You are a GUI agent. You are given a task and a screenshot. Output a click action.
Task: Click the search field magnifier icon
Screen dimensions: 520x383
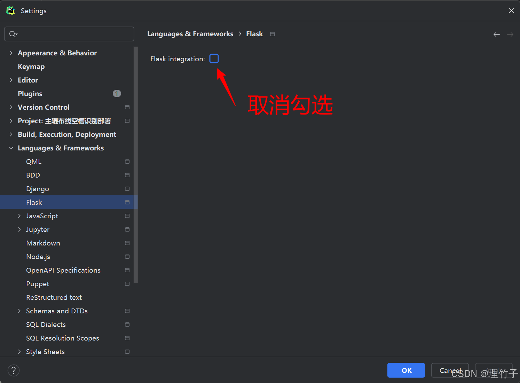pos(13,34)
